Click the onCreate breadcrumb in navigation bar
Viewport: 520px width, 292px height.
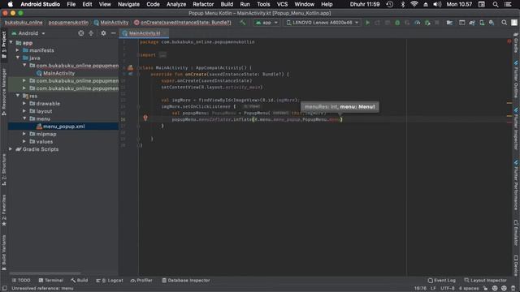pos(182,23)
